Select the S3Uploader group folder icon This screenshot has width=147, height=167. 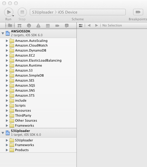(x=12, y=140)
